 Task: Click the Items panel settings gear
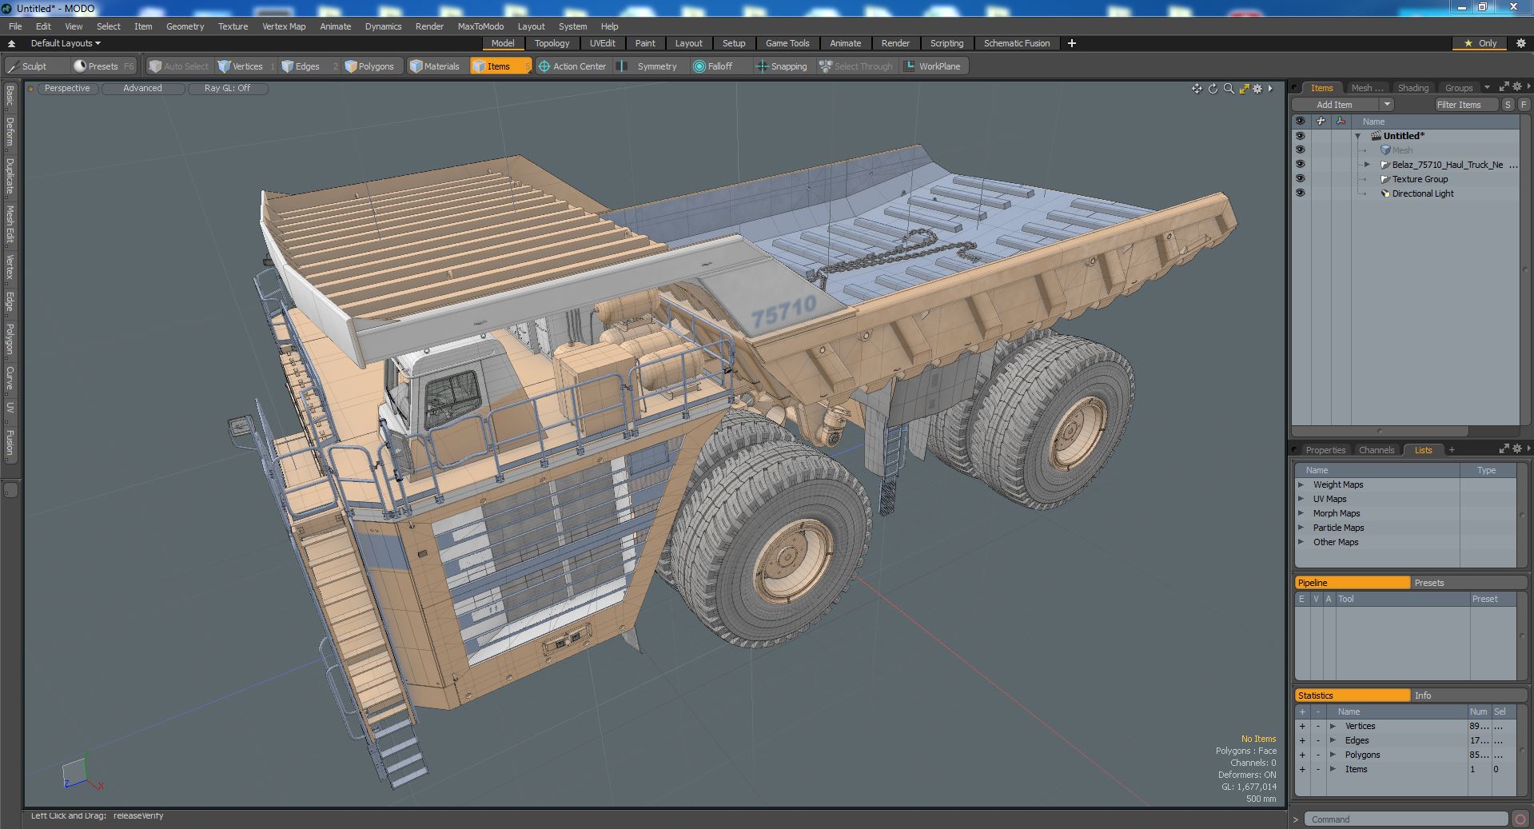[1516, 87]
